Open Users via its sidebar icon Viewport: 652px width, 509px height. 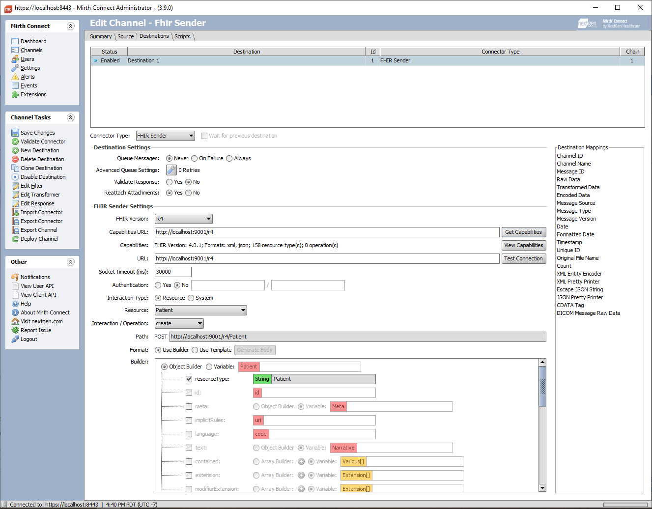click(15, 59)
